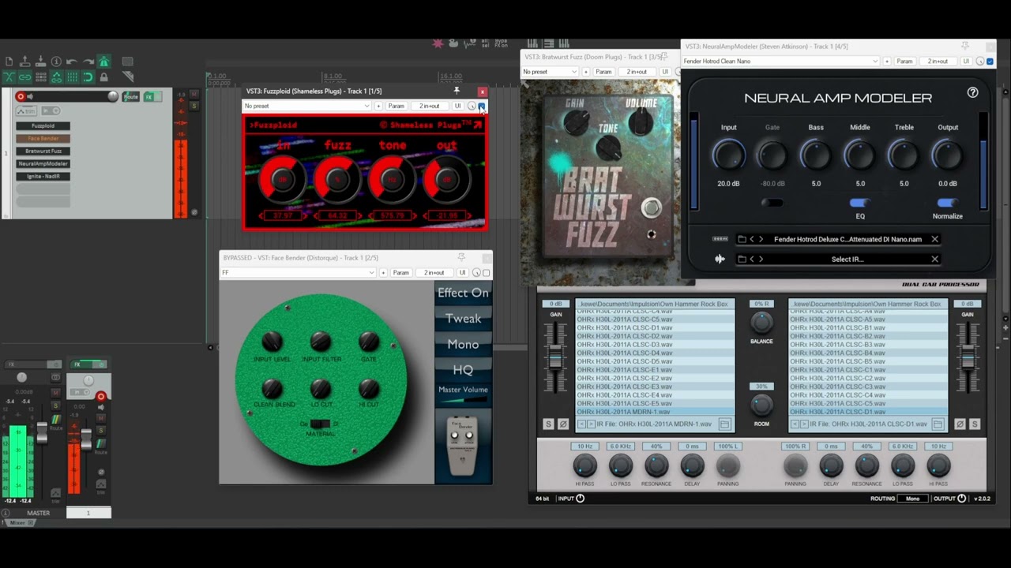The height and width of the screenshot is (568, 1011).
Task: Select Ignite - NadIR in FX list
Action: [x=43, y=176]
